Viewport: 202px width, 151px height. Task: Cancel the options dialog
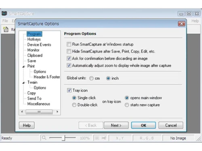click(x=171, y=125)
